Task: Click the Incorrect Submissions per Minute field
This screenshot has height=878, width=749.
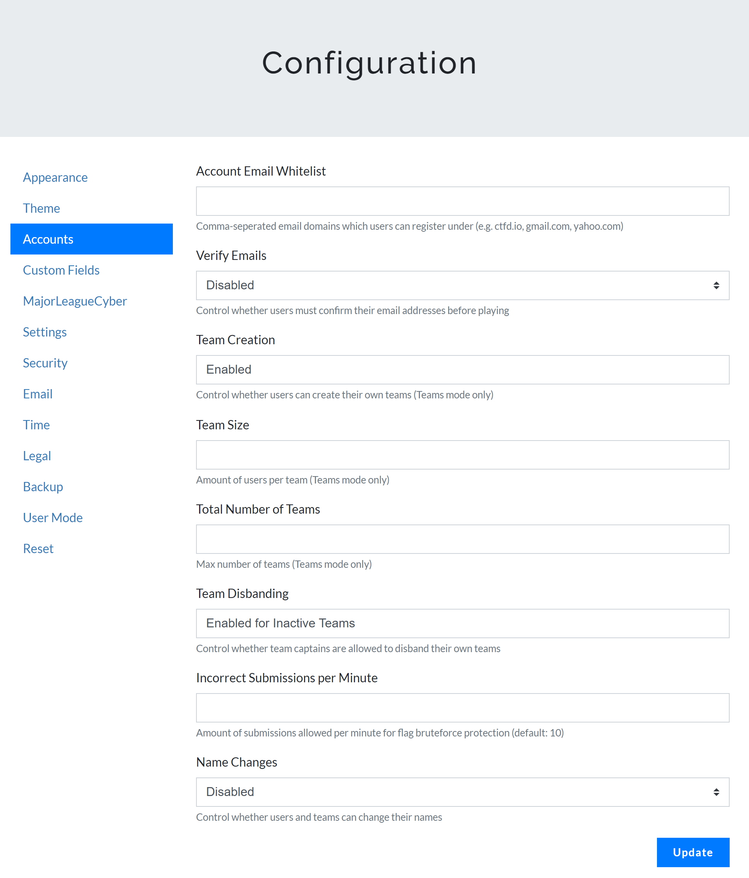Action: point(462,708)
